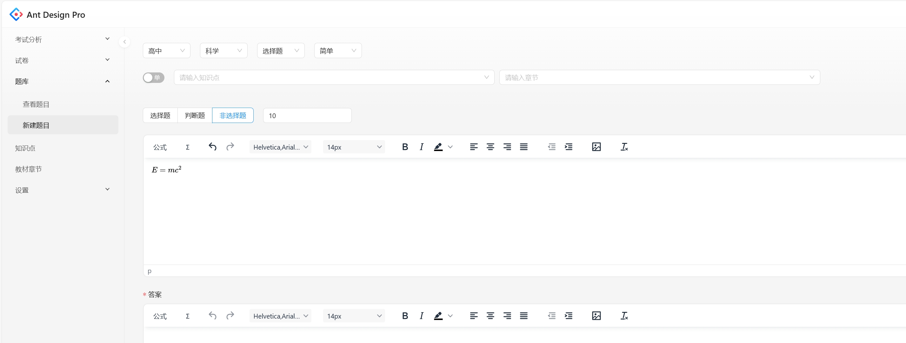This screenshot has width=906, height=343.
Task: Align left in the answer editor
Action: 473,316
